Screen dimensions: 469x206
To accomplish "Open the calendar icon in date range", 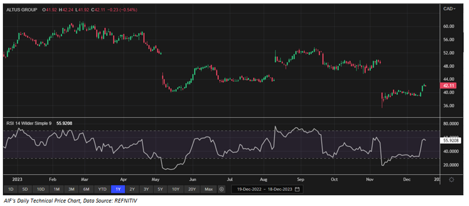I will tap(297, 189).
